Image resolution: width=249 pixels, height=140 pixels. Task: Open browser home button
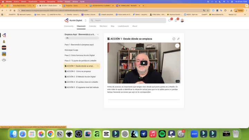point(15,10)
